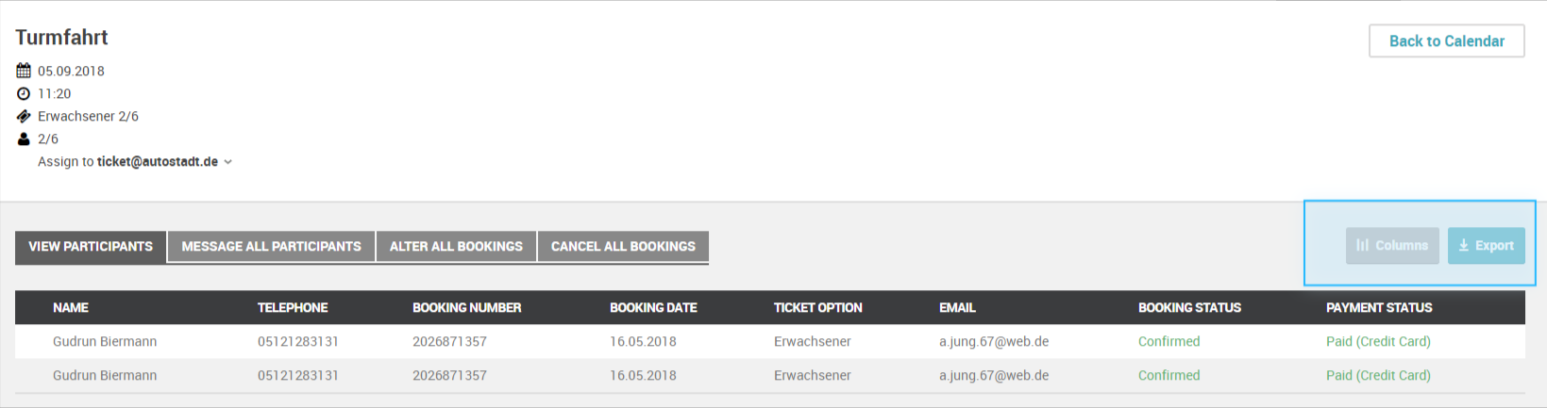Click a.jung.67@web.de email in second row
The image size is (1547, 408).
994,375
